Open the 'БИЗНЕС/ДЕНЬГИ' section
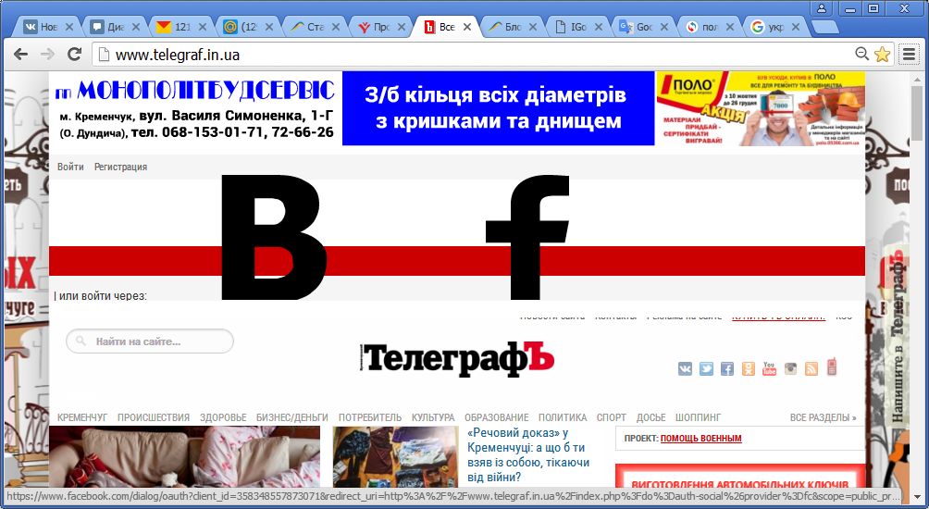The image size is (929, 509). click(292, 417)
